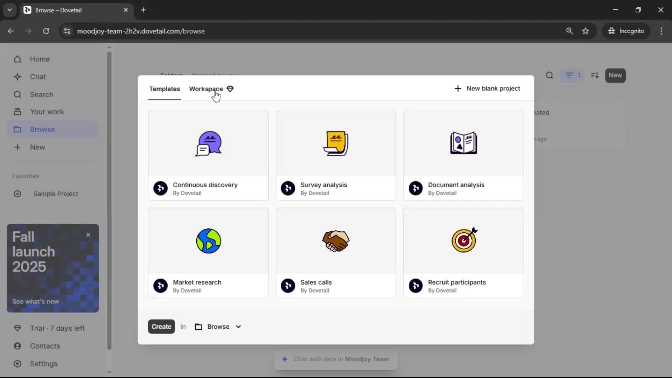Click the sort order icon

(595, 75)
